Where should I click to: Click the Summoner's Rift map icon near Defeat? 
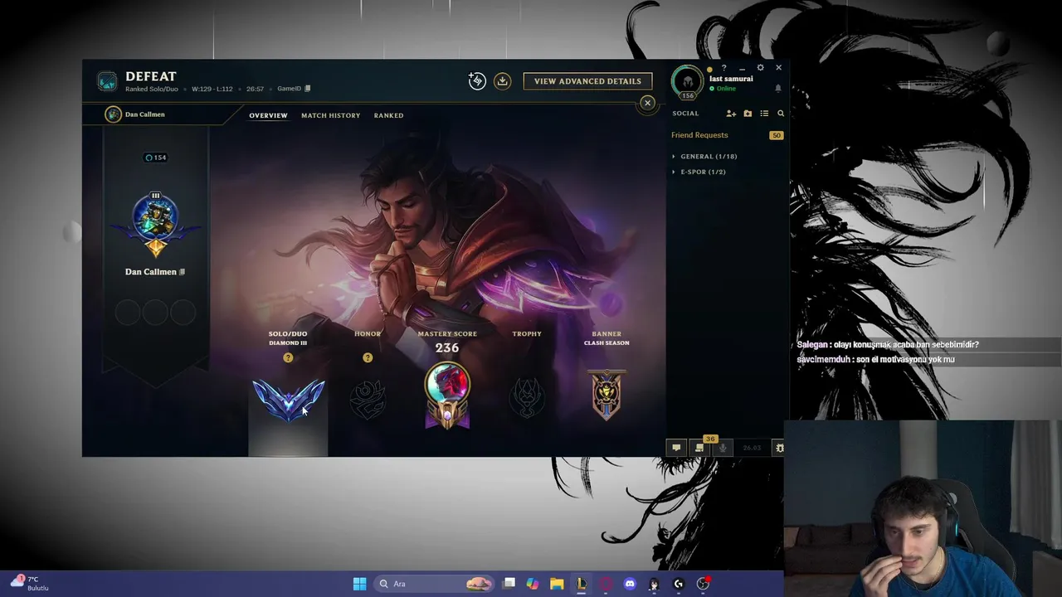coord(107,81)
